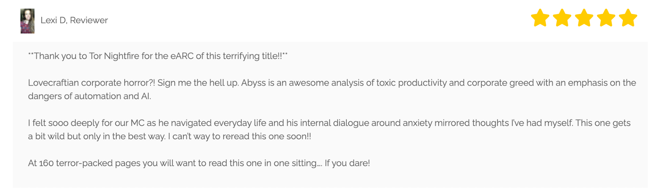Viewport: 663px width, 190px height.
Task: Select the third (middle) rating star
Action: coord(584,18)
